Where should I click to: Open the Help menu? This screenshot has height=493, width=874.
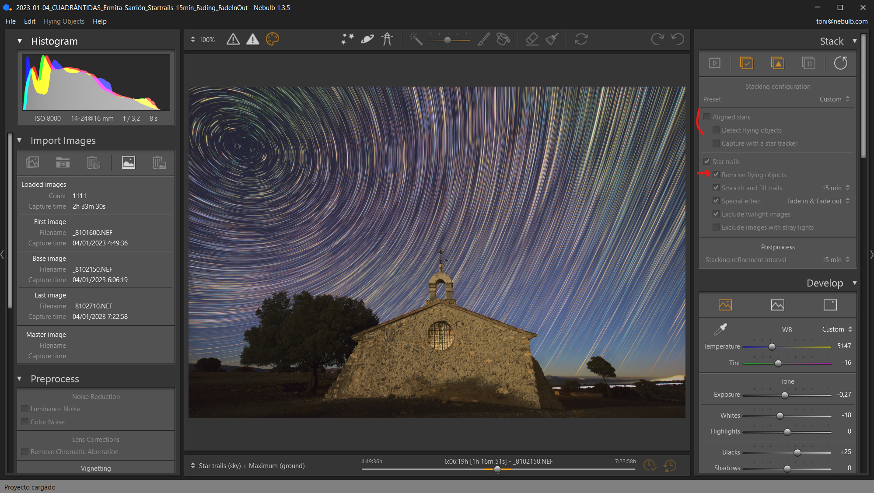[x=99, y=21]
